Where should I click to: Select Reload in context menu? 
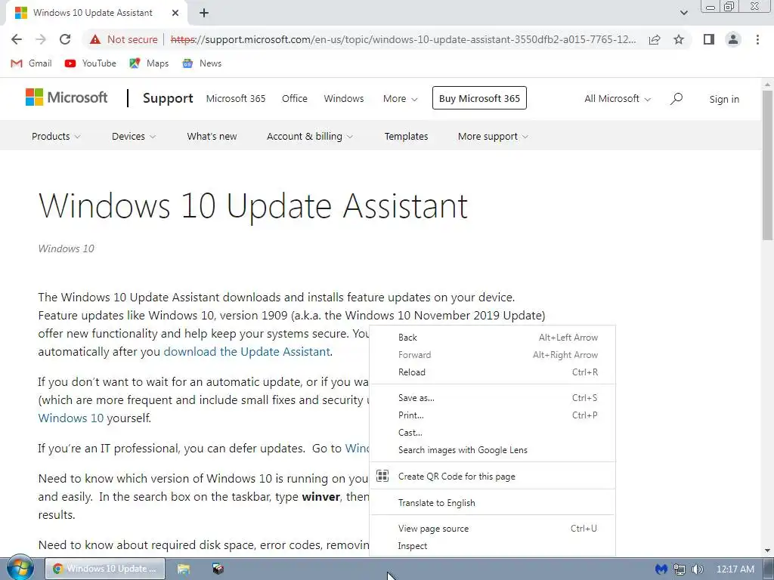click(493, 372)
